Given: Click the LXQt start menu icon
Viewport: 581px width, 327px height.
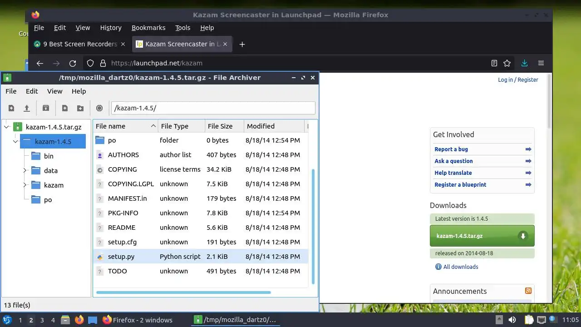Looking at the screenshot, I should tap(7, 320).
